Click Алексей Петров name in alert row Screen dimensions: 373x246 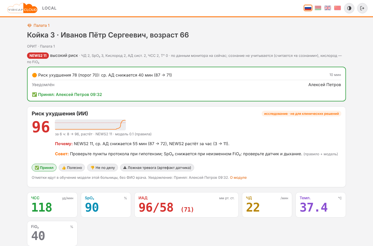(325, 85)
